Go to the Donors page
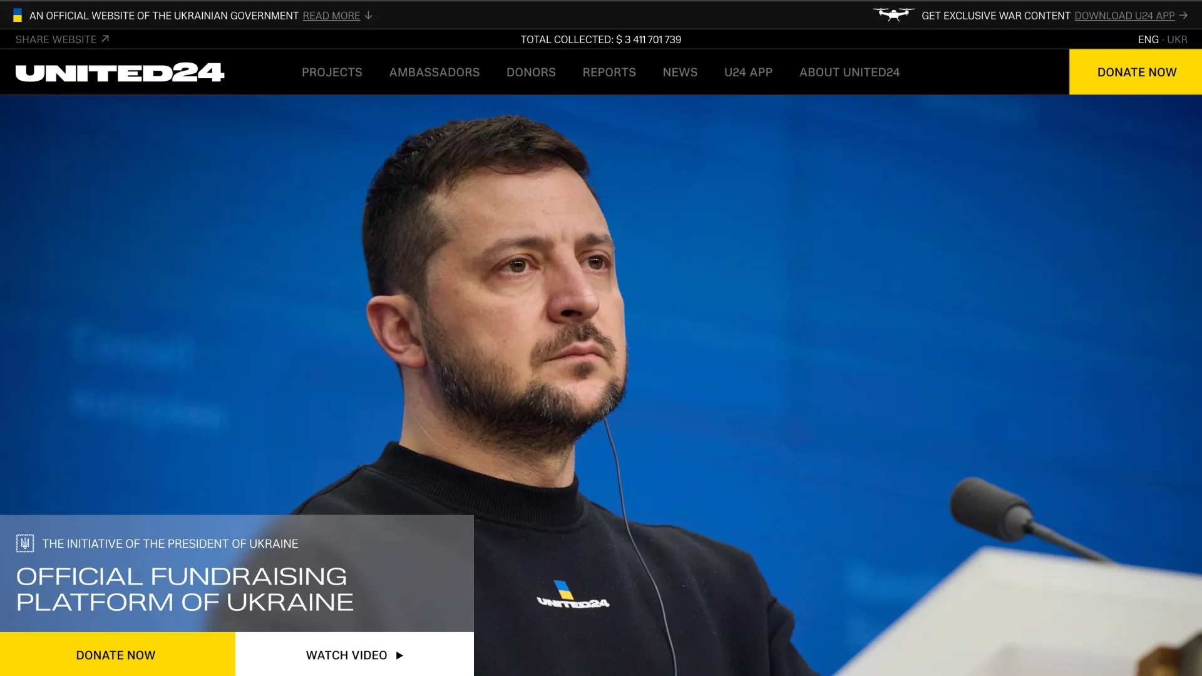The height and width of the screenshot is (676, 1202). (531, 73)
